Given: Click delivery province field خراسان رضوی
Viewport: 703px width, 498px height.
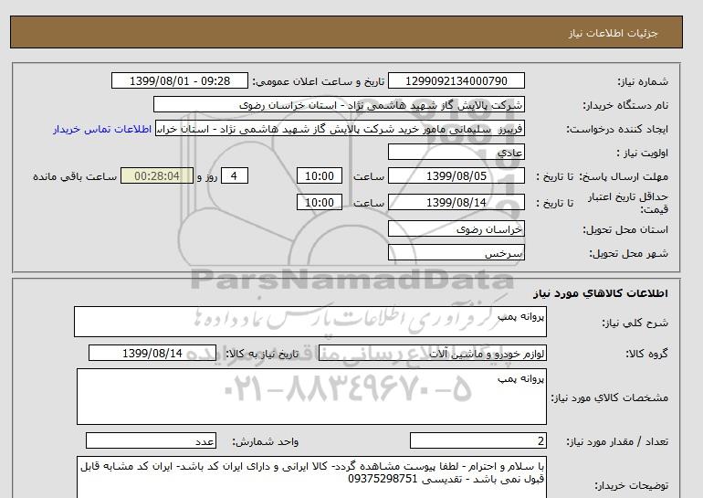Looking at the screenshot, I should (456, 228).
